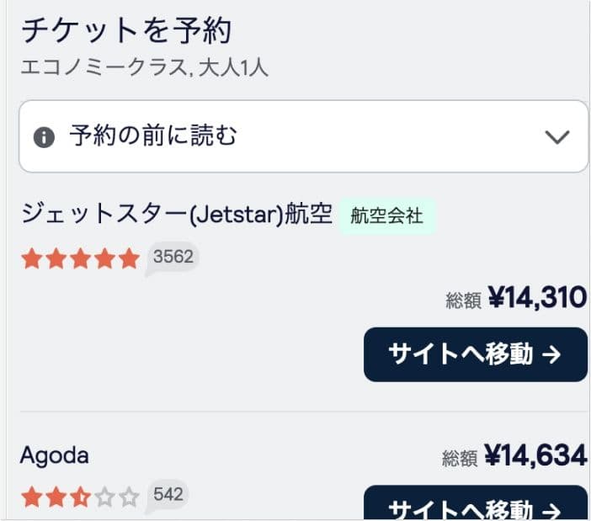This screenshot has height=521, width=591.
Task: Click the 総額 label beside ¥14,634
Action: 460,459
